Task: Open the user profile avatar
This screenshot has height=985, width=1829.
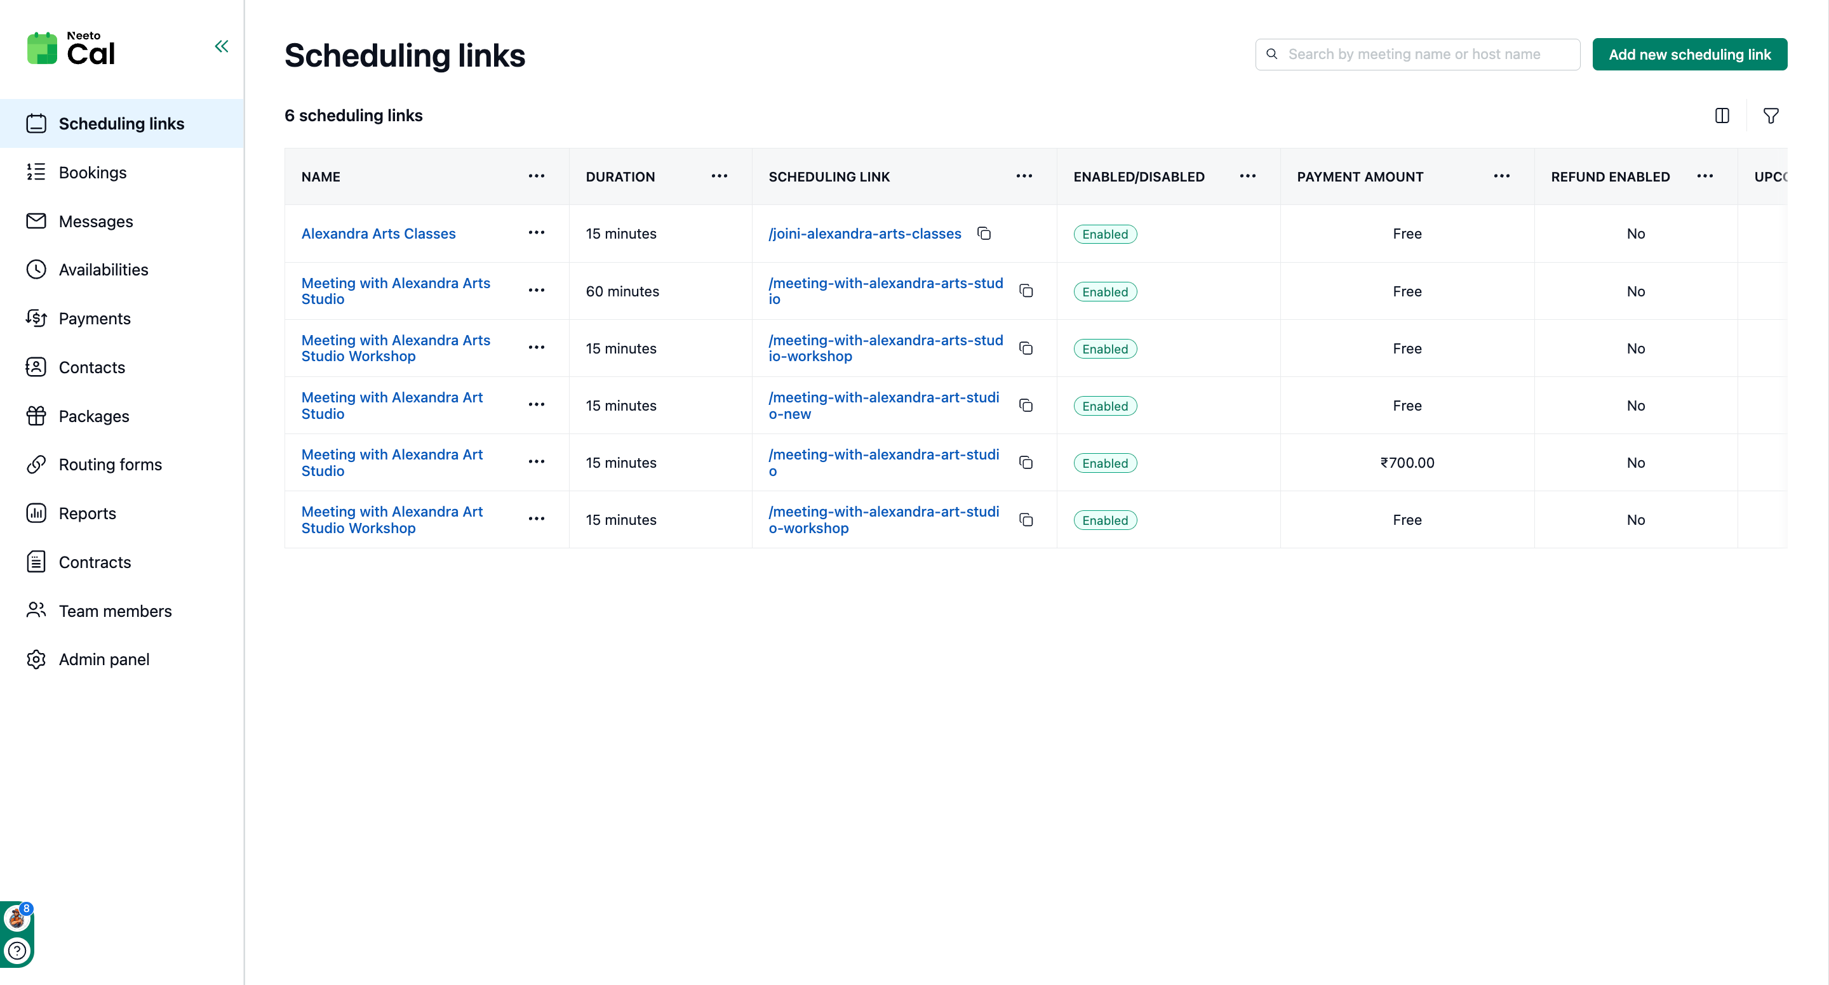Action: pyautogui.click(x=16, y=918)
